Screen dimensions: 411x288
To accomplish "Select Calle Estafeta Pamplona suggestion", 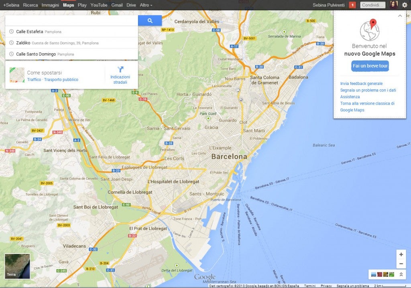I will point(71,32).
